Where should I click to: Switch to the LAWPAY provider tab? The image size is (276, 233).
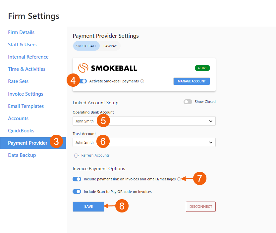(110, 46)
